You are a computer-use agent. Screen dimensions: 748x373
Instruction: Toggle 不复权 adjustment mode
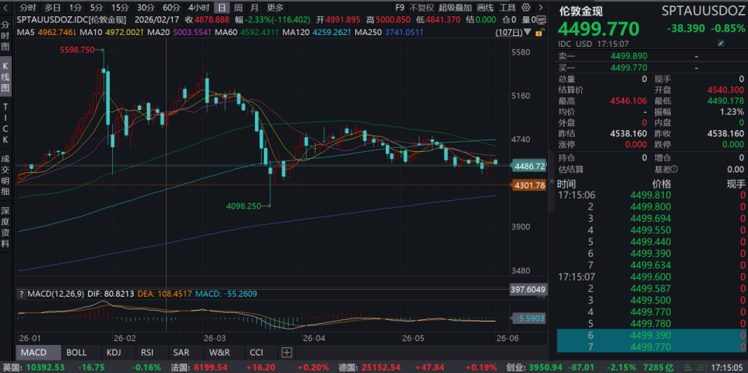pos(422,7)
